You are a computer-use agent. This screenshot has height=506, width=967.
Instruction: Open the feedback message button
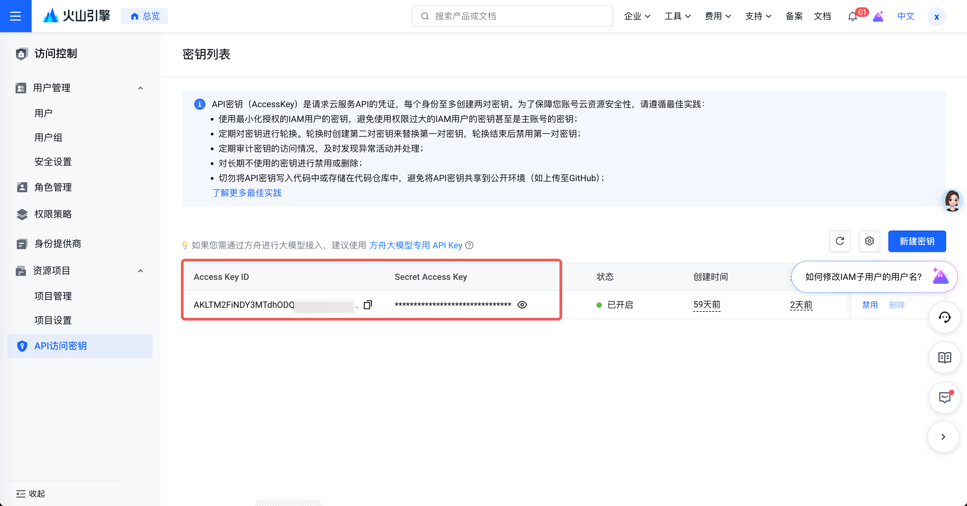click(x=944, y=397)
